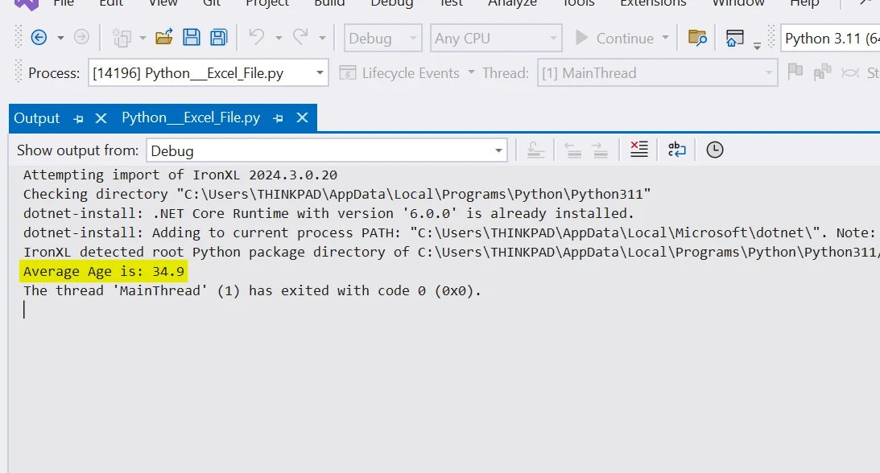Switch to the Python__Excel_File.py tab
Viewport: 880px width, 473px height.
(x=191, y=117)
